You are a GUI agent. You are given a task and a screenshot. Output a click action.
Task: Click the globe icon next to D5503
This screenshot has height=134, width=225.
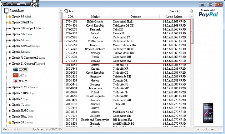[x=16, y=69]
